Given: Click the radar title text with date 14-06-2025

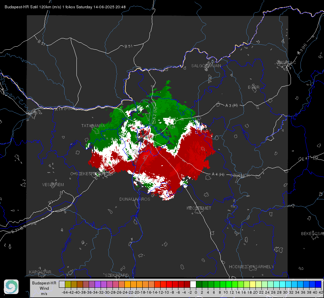Looking at the screenshot, I should 65,7.
